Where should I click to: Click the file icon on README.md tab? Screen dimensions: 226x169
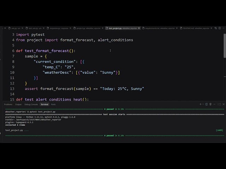(x=181, y=28)
